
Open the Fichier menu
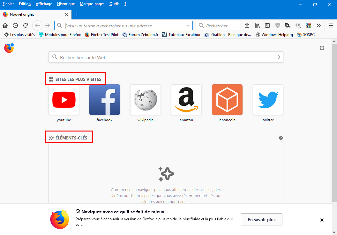[8, 4]
